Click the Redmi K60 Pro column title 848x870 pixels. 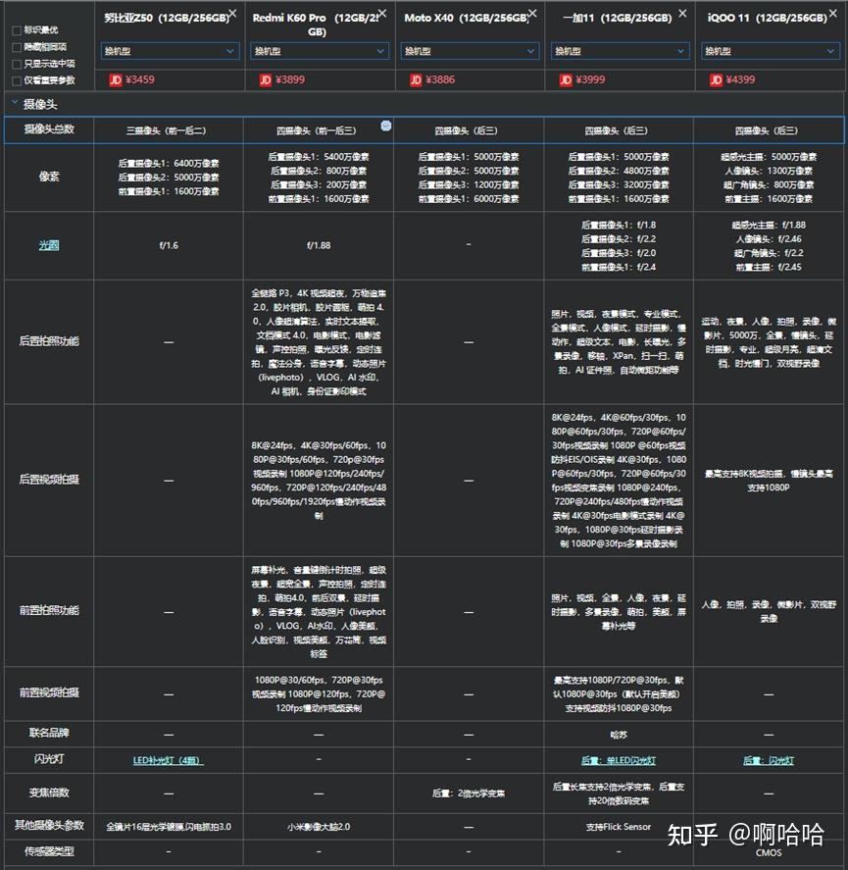pyautogui.click(x=316, y=25)
